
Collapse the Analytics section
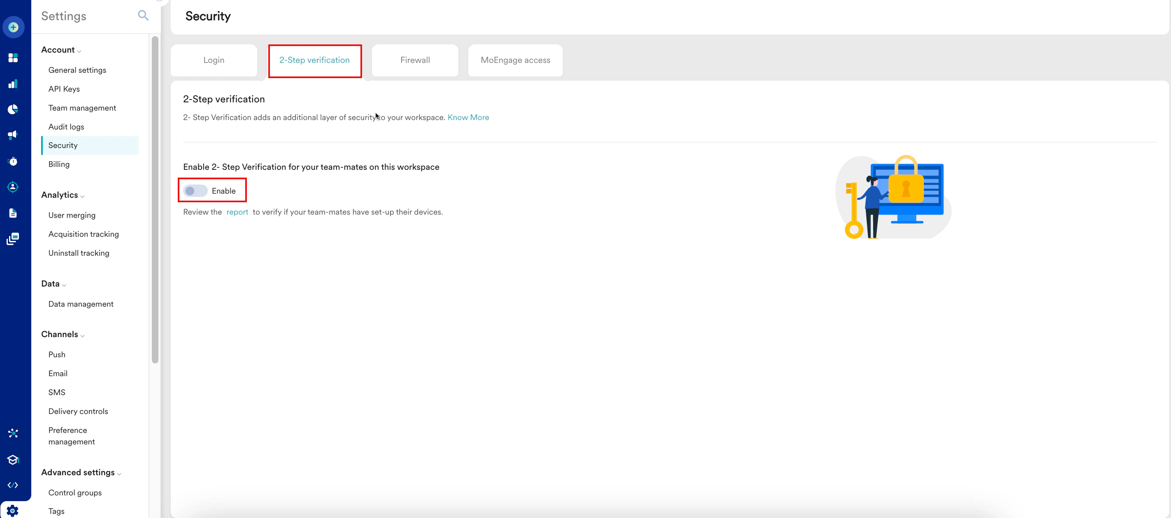pyautogui.click(x=82, y=196)
